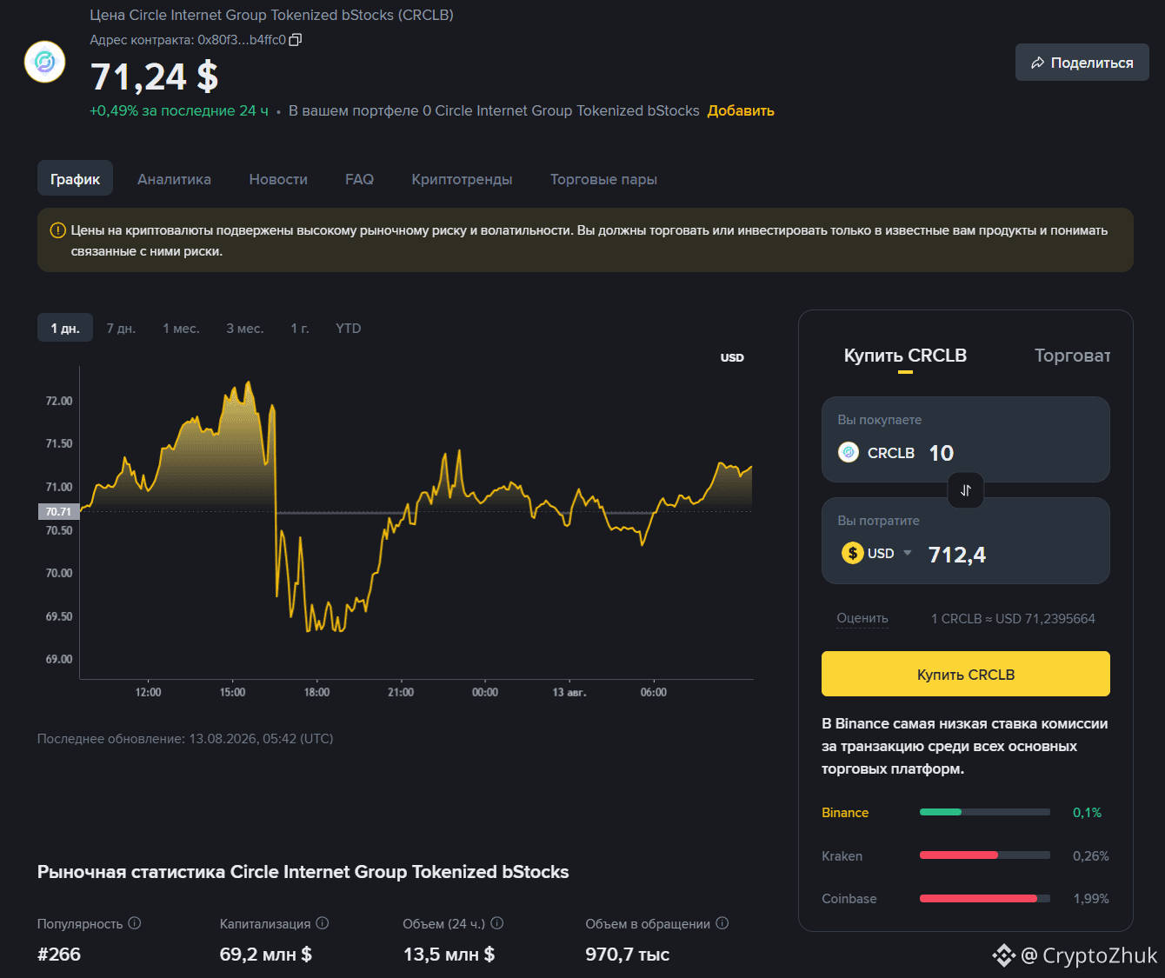Screen dimensions: 1165x978
Task: Open info icon next to Популярность
Action: coord(135,923)
